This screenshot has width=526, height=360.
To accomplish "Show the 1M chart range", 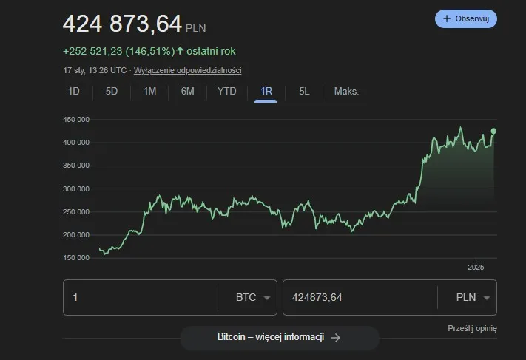I will coord(149,92).
